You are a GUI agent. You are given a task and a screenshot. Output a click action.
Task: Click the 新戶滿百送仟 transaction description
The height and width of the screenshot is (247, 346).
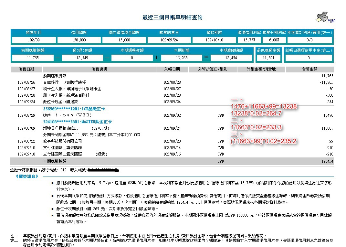(x=67, y=95)
